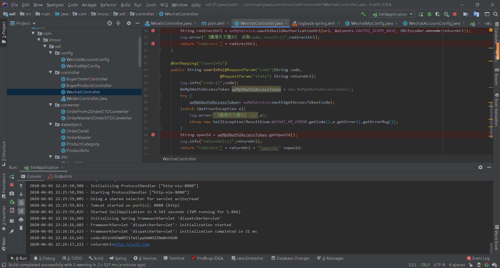
Task: Stop the running application via red square
Action: pyautogui.click(x=455, y=14)
